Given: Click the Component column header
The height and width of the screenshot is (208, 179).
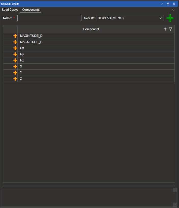Looking at the screenshot, I should tap(91, 29).
